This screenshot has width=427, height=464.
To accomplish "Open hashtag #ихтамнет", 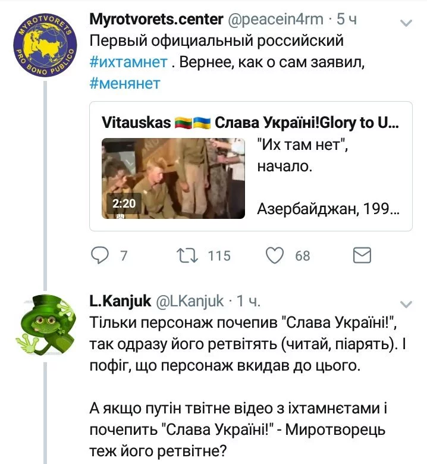I will (x=127, y=62).
